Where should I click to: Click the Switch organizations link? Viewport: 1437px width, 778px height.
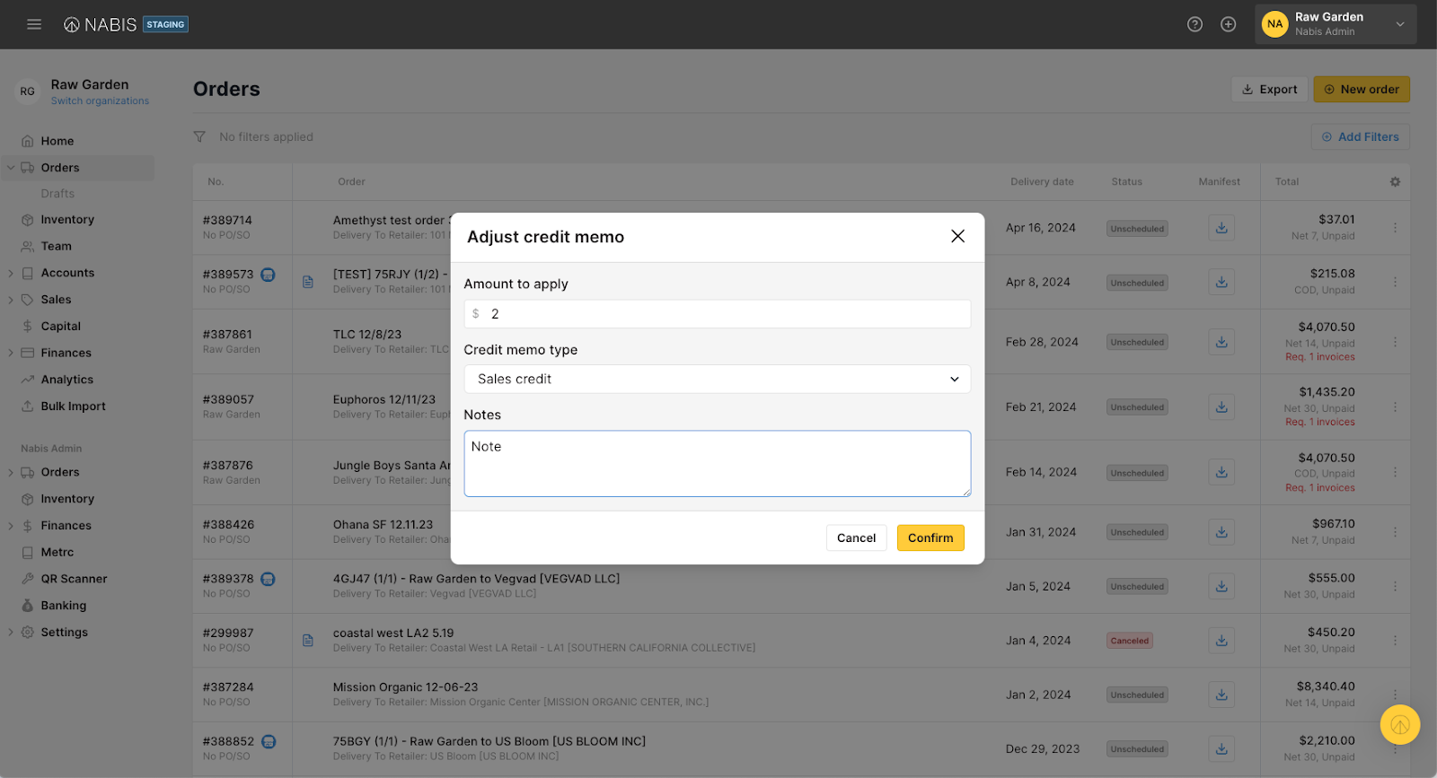click(100, 101)
